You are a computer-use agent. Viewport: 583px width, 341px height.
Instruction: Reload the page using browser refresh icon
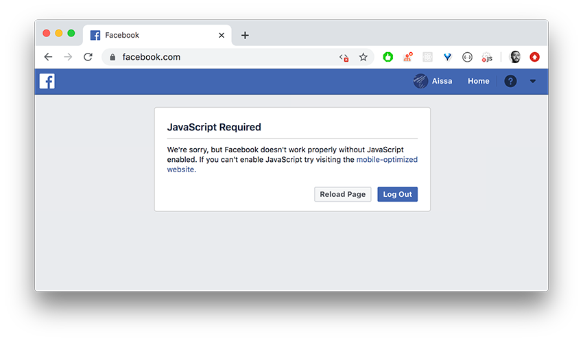88,57
